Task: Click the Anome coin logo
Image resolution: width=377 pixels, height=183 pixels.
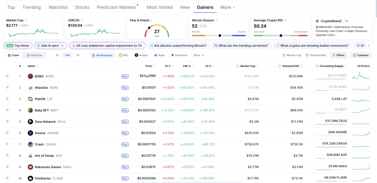Action: click(30, 133)
